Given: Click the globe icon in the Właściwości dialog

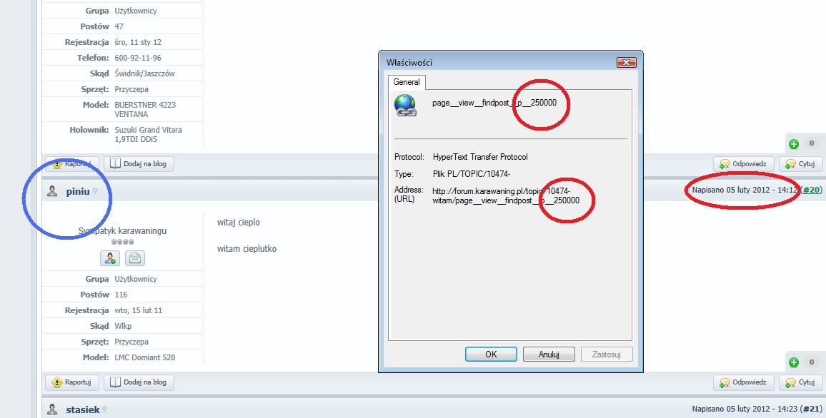Looking at the screenshot, I should coord(405,105).
